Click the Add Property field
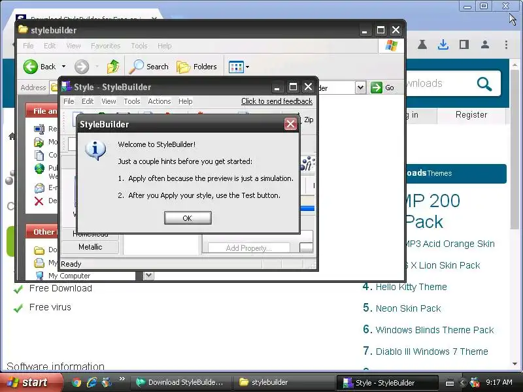This screenshot has width=523, height=392. (249, 248)
